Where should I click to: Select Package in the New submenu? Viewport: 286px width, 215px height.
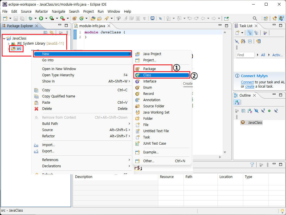(162, 69)
